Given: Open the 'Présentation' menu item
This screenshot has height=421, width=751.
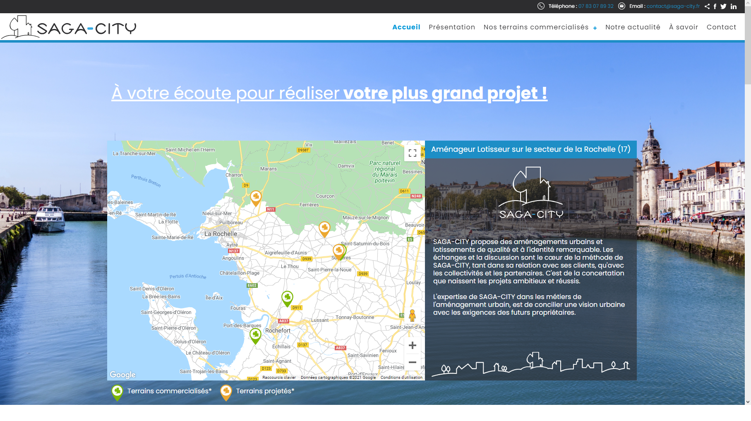Looking at the screenshot, I should point(452,27).
